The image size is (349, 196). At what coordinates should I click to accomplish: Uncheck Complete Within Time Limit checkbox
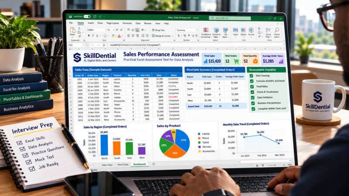[x=253, y=109]
